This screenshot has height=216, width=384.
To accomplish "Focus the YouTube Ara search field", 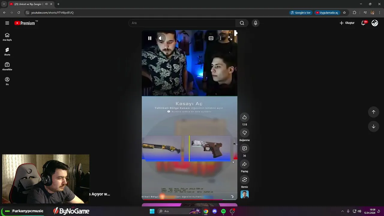I will (x=182, y=23).
